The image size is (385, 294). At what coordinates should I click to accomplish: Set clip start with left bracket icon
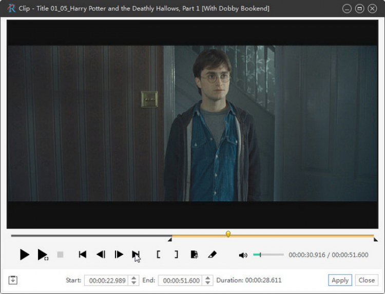(159, 255)
